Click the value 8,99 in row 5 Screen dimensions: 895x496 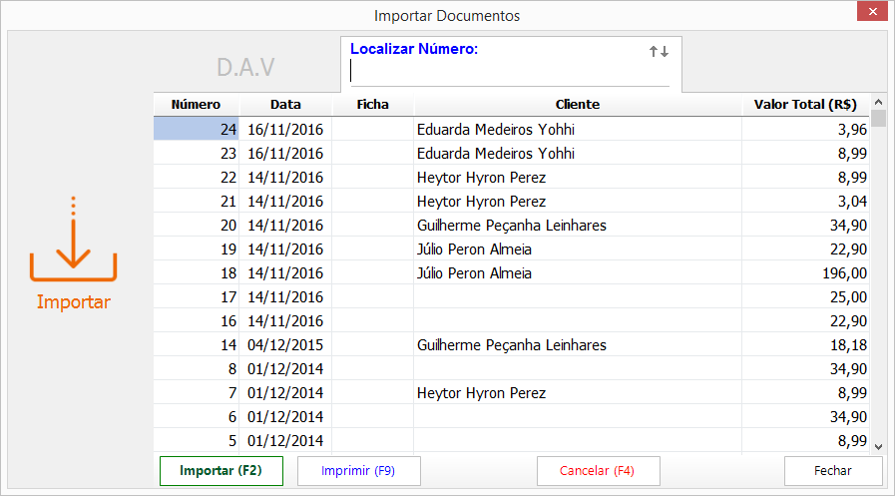tap(852, 441)
